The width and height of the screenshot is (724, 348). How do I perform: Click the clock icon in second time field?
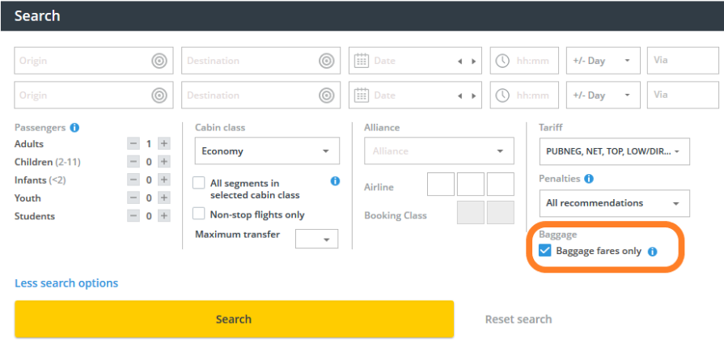click(502, 95)
